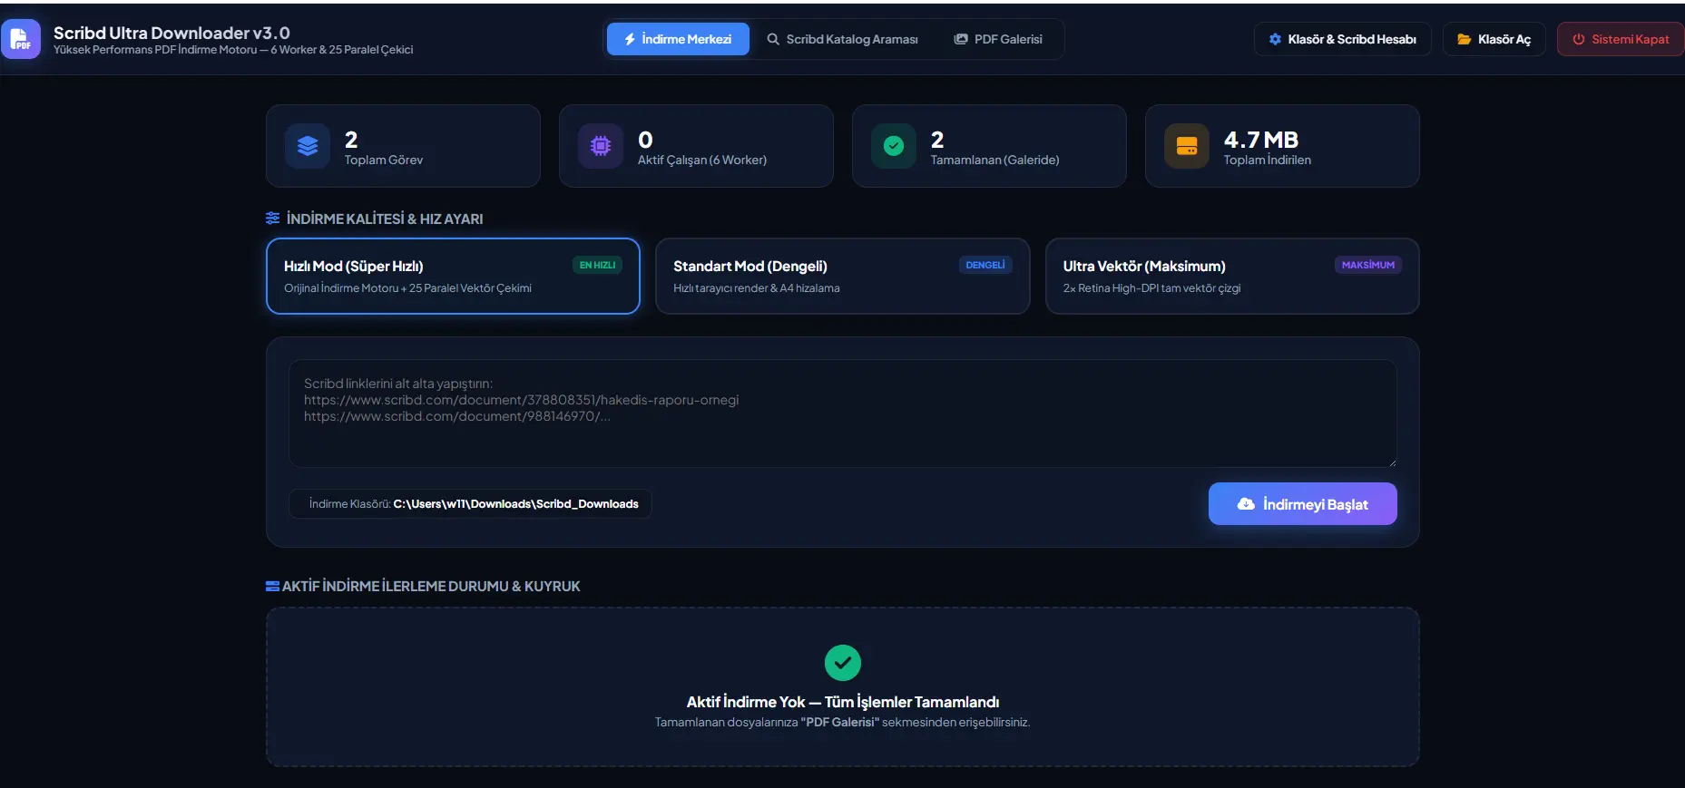Choose Standart Mod (Dengeli) quality option
This screenshot has width=1685, height=788.
point(843,276)
